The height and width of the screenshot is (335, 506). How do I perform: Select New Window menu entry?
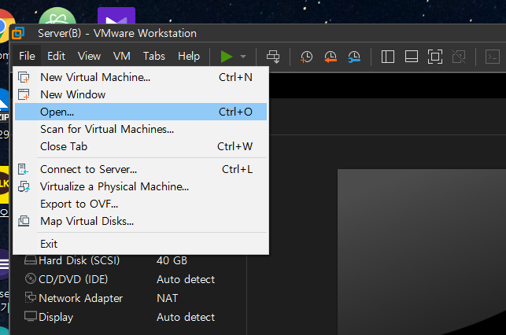141,94
